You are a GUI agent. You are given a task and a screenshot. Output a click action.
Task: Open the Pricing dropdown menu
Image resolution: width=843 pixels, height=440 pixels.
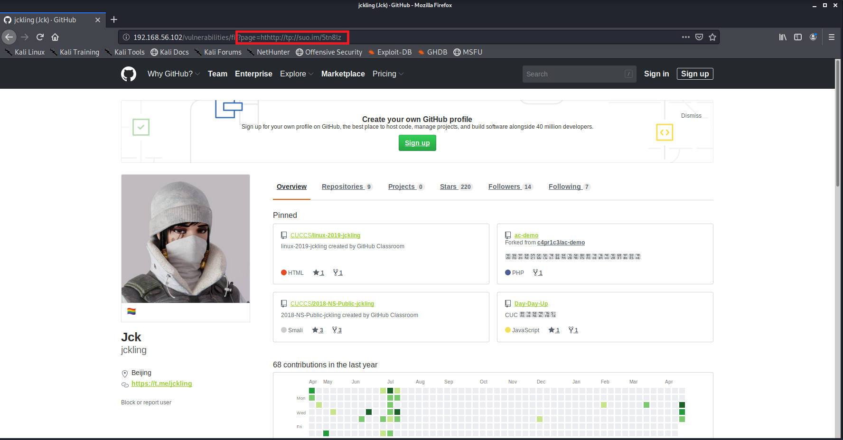(x=387, y=74)
